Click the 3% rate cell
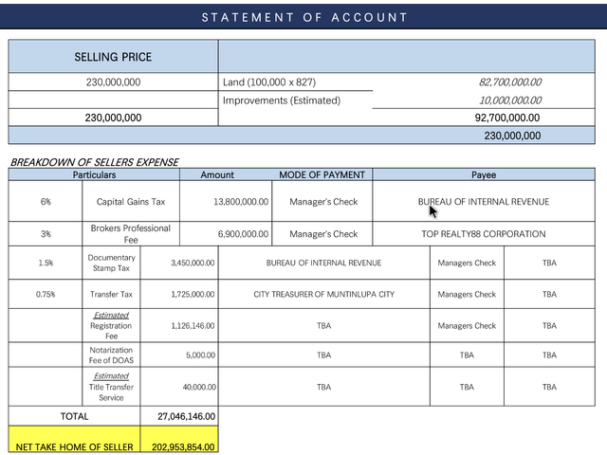The image size is (607, 455). pos(46,234)
